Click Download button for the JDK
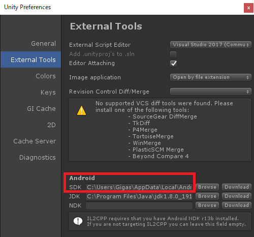254x237 pixels. (237, 196)
